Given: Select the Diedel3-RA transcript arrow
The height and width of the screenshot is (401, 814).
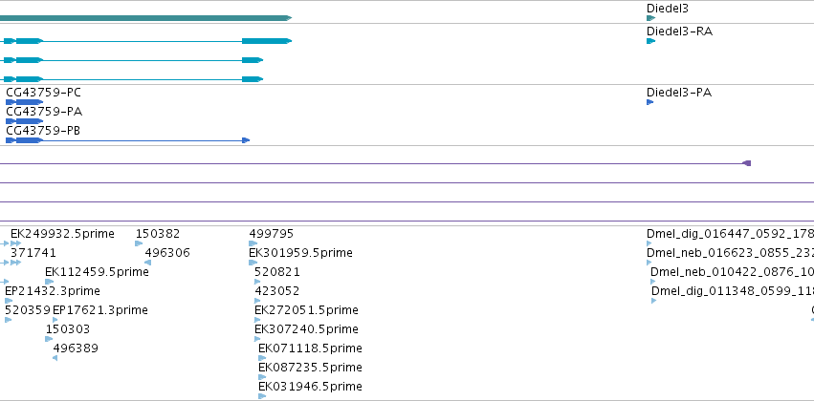Looking at the screenshot, I should click(x=650, y=41).
